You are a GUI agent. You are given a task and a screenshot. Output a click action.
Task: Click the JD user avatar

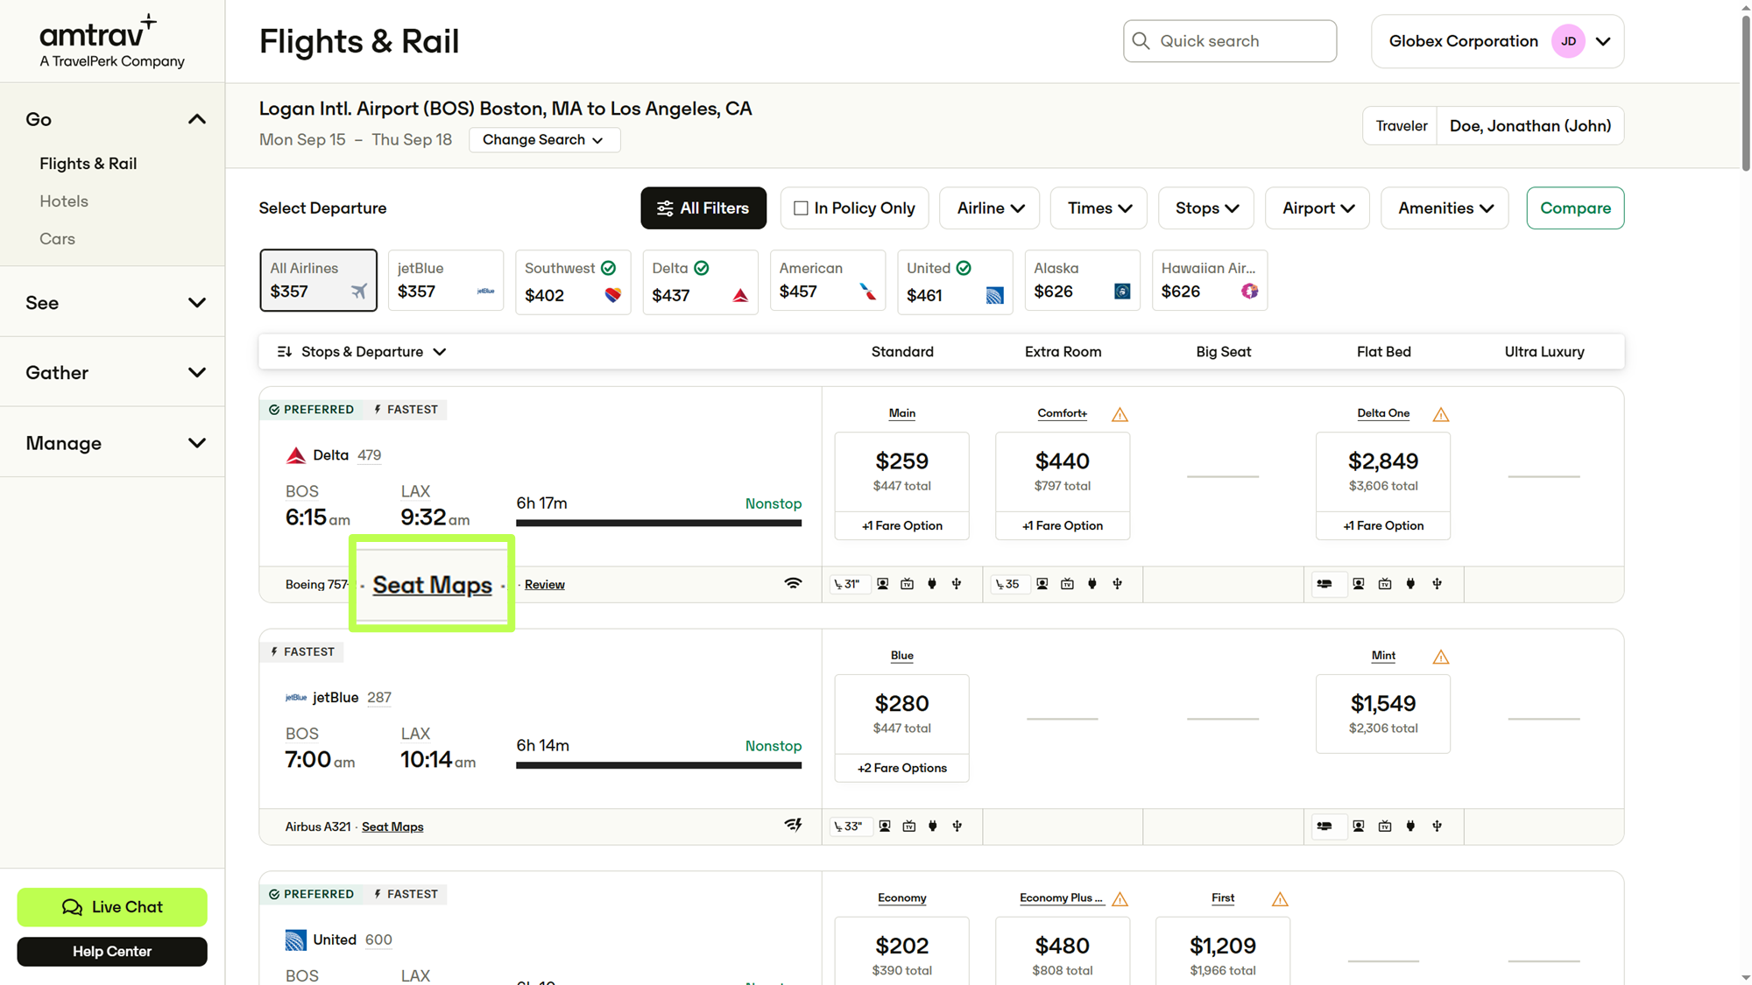click(x=1568, y=41)
